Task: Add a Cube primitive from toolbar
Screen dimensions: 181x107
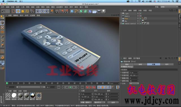Action: click(72, 11)
